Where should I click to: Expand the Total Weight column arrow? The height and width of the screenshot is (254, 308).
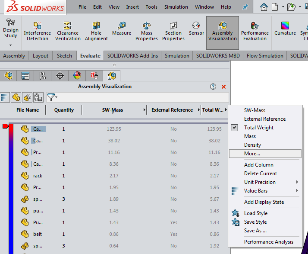pyautogui.click(x=226, y=110)
